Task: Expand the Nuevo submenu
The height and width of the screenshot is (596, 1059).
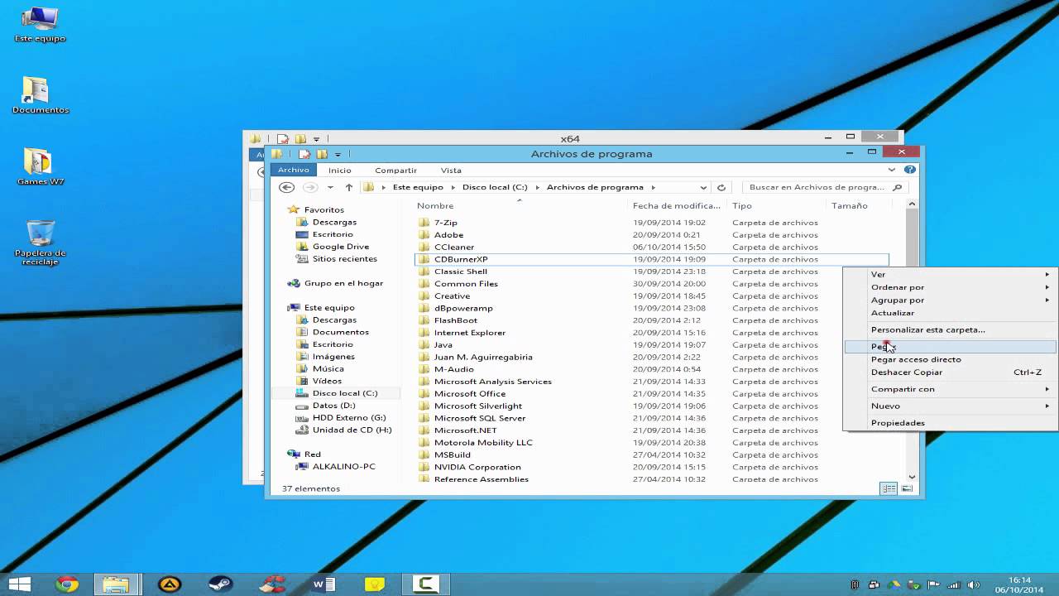Action: pyautogui.click(x=950, y=406)
